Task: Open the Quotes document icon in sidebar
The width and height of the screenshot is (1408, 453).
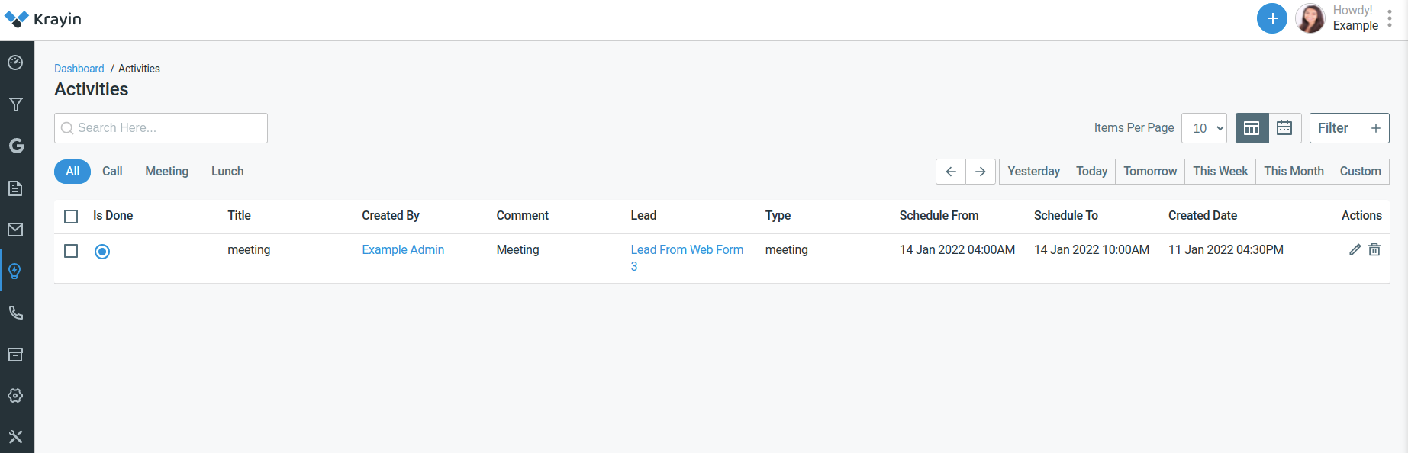Action: tap(17, 188)
